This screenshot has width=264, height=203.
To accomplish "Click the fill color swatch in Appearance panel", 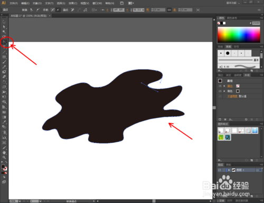I will click(238, 91).
